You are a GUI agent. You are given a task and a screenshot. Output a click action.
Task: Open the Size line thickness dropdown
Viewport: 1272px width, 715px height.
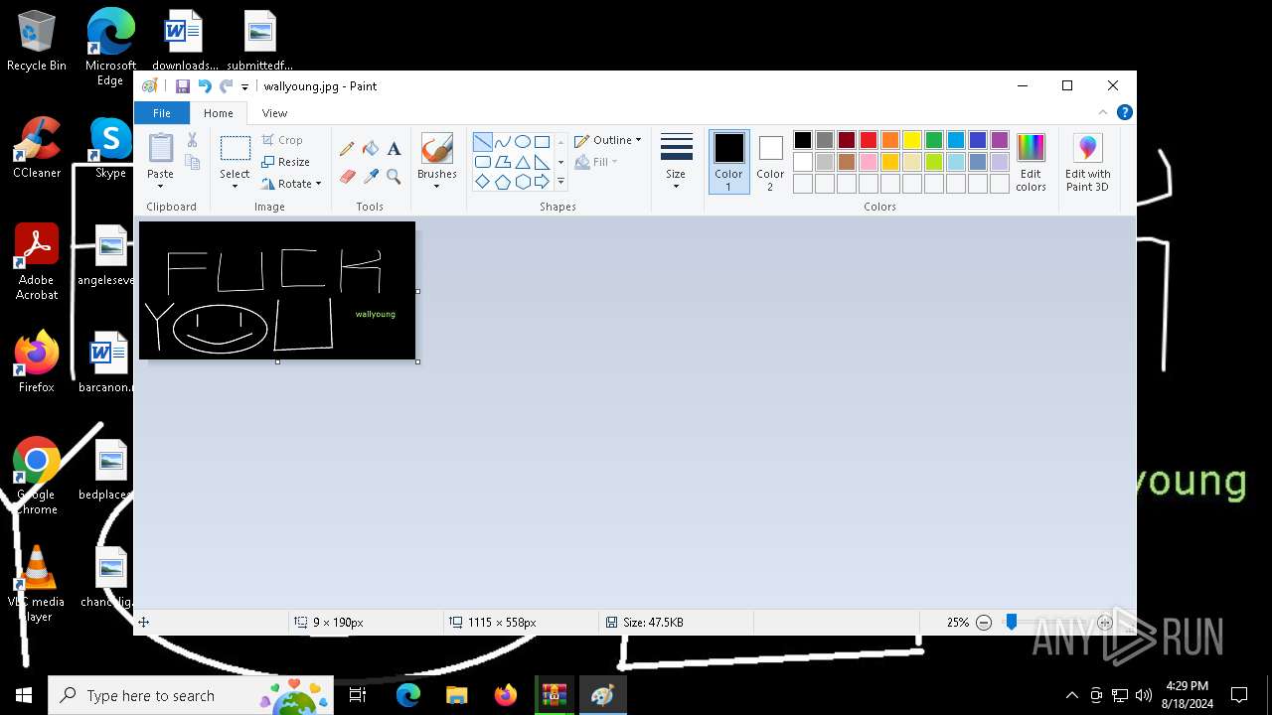(676, 162)
